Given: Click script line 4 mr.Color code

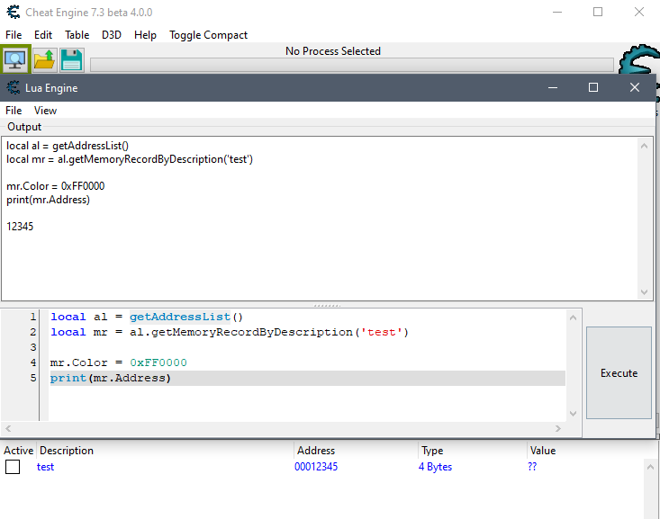Looking at the screenshot, I should 118,362.
